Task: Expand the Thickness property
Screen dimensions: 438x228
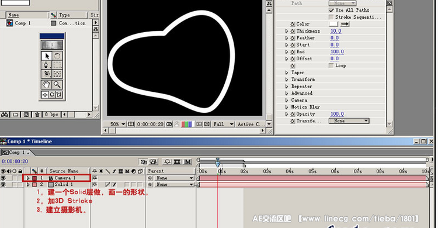Action: [x=287, y=31]
